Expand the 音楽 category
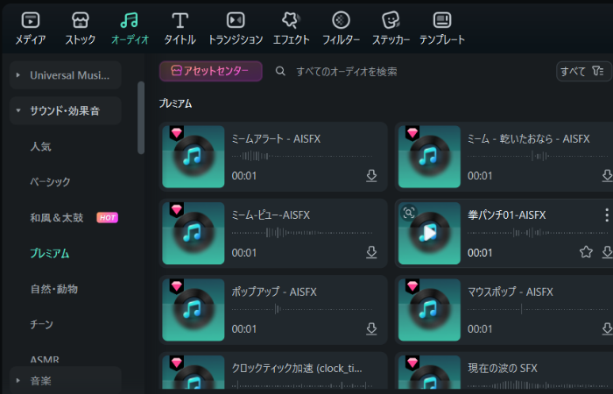 (x=66, y=380)
